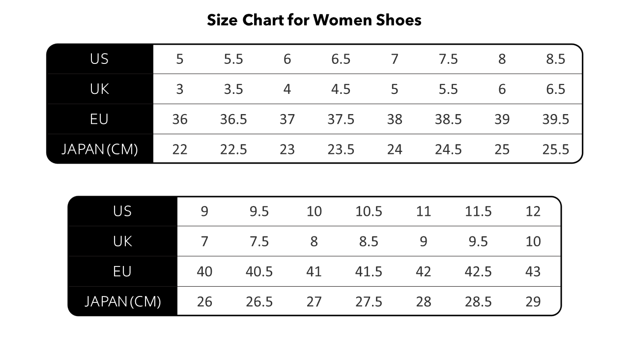Click the UK size 4.5 cell
This screenshot has height=354, width=629.
point(341,89)
